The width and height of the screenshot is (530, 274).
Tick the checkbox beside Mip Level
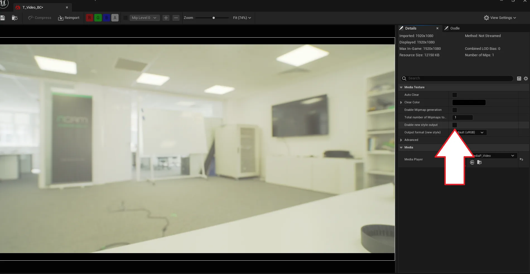pos(126,18)
